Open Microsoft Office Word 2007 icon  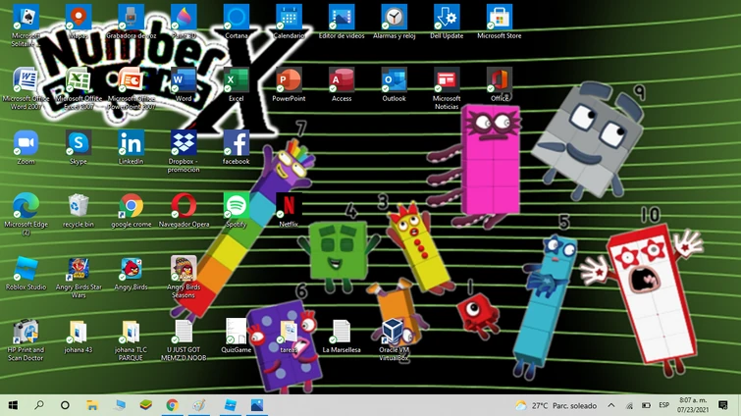pyautogui.click(x=26, y=80)
